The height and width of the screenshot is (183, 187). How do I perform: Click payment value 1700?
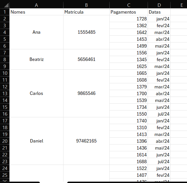(129, 93)
